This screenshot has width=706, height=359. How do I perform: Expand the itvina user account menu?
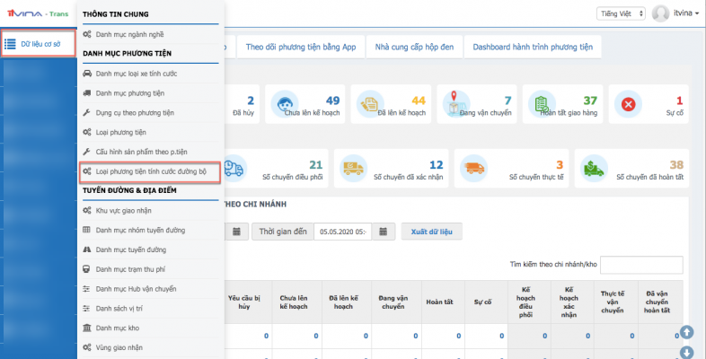tap(675, 13)
